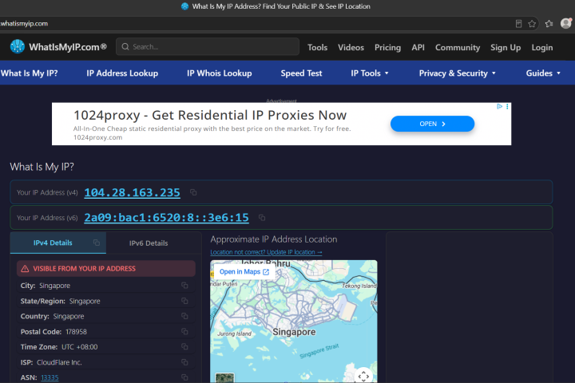
Task: Bookmark this page with the star icon
Action: (532, 24)
